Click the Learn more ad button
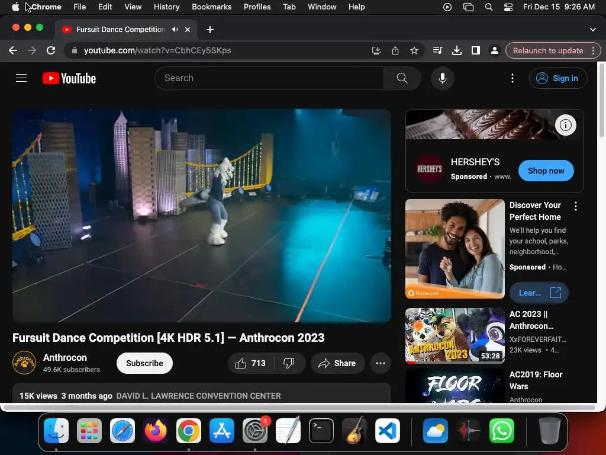The image size is (606, 455). pyautogui.click(x=539, y=293)
